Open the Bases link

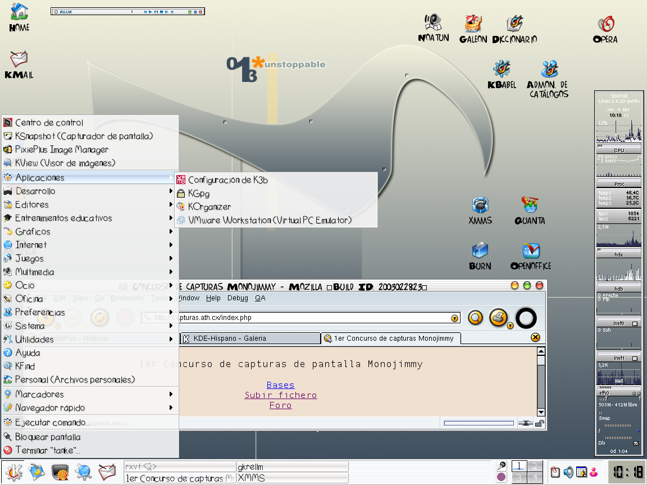point(281,385)
